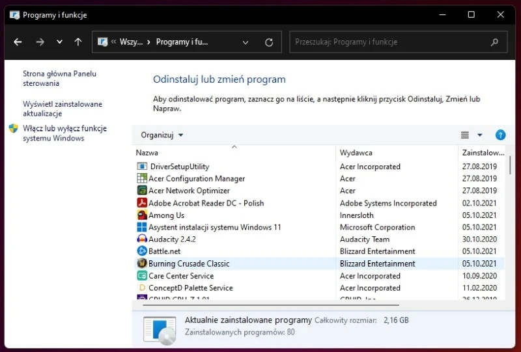Select the Acer Configuration Manager entry
521x352 pixels.
[x=197, y=178]
